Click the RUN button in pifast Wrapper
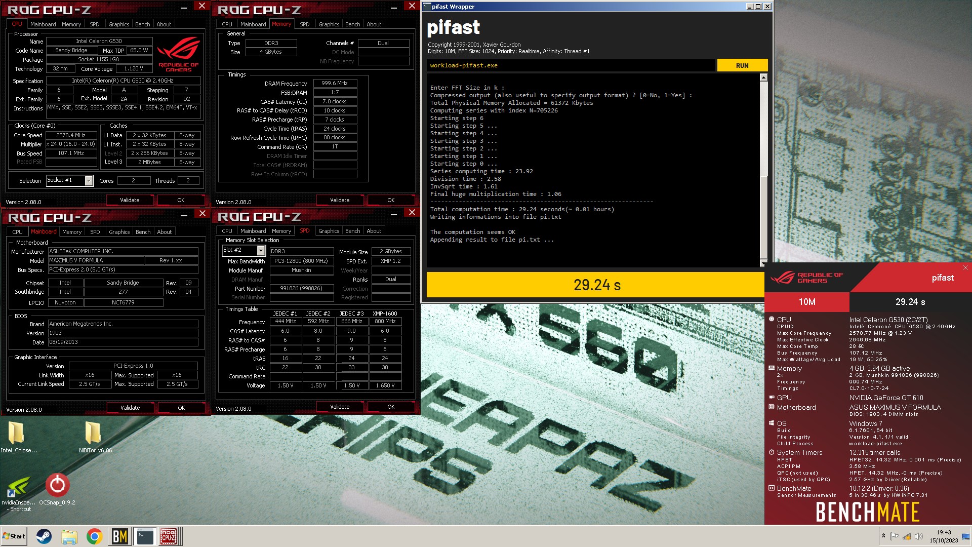Viewport: 972px width, 547px height. point(742,65)
